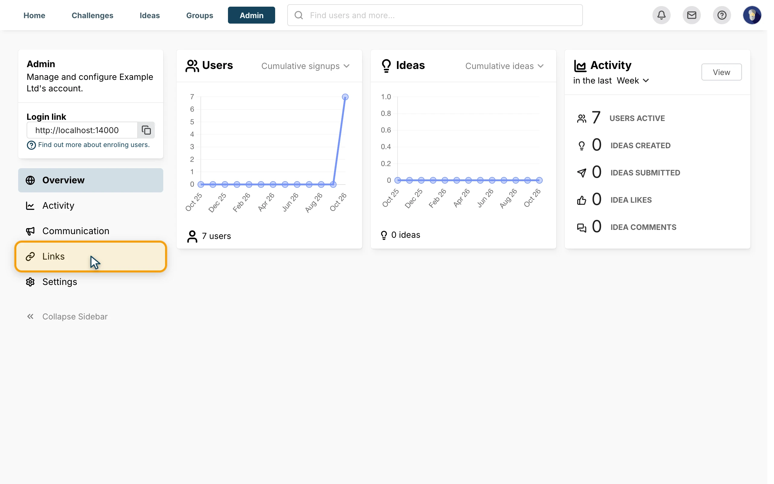Click the chain link icon beside Links
The width and height of the screenshot is (774, 484).
coord(30,257)
